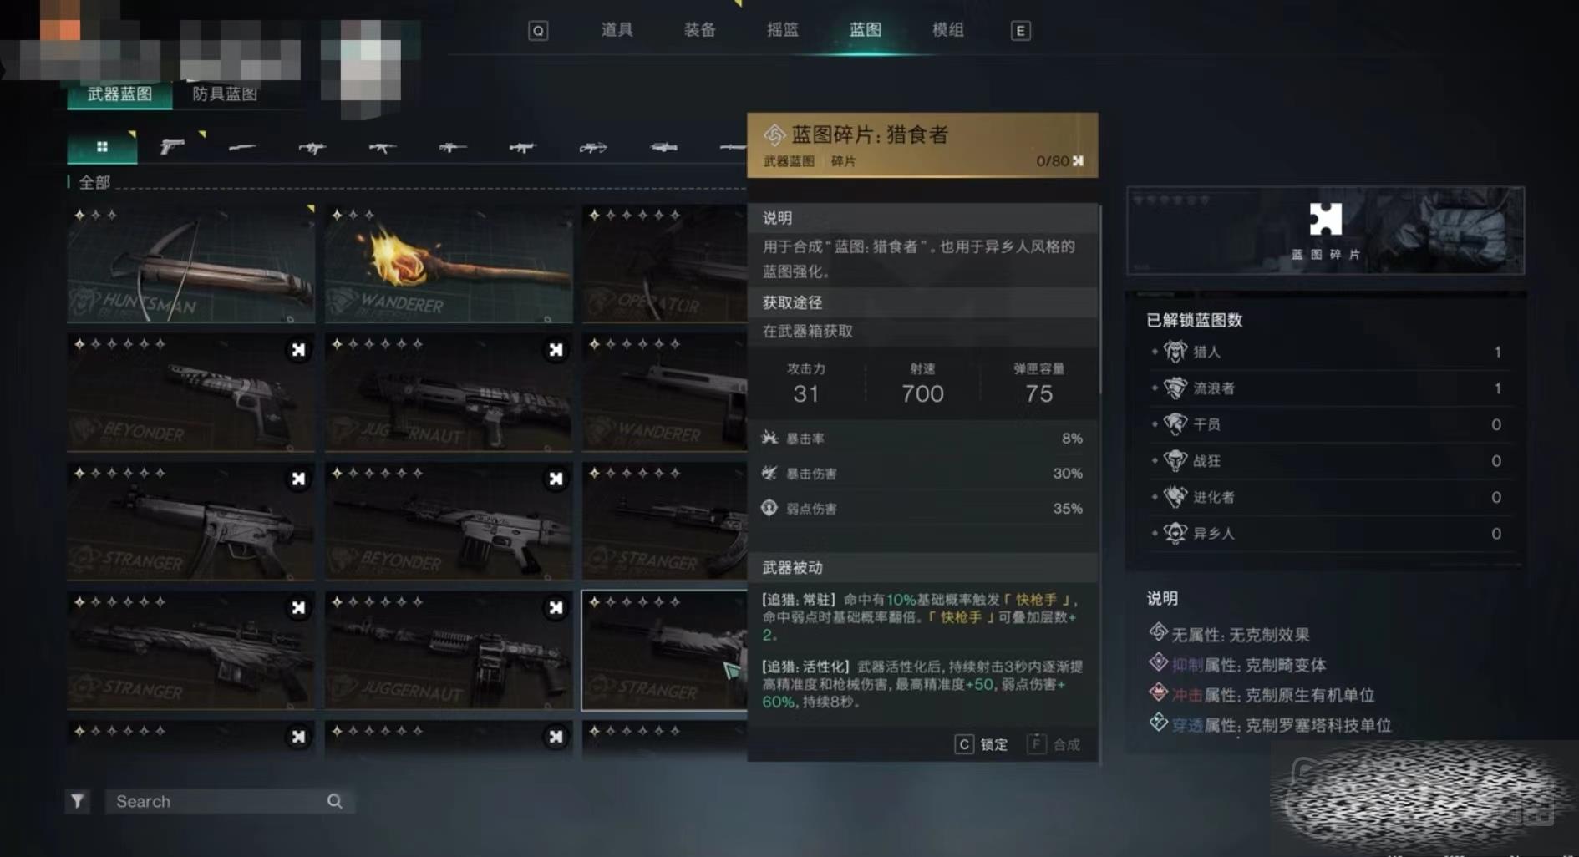Toggle 锁定 lock with C button
The image size is (1579, 857).
(982, 744)
